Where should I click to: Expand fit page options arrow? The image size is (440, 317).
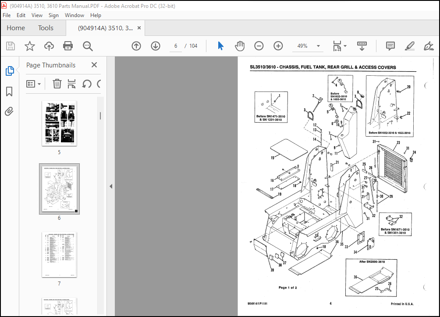345,46
